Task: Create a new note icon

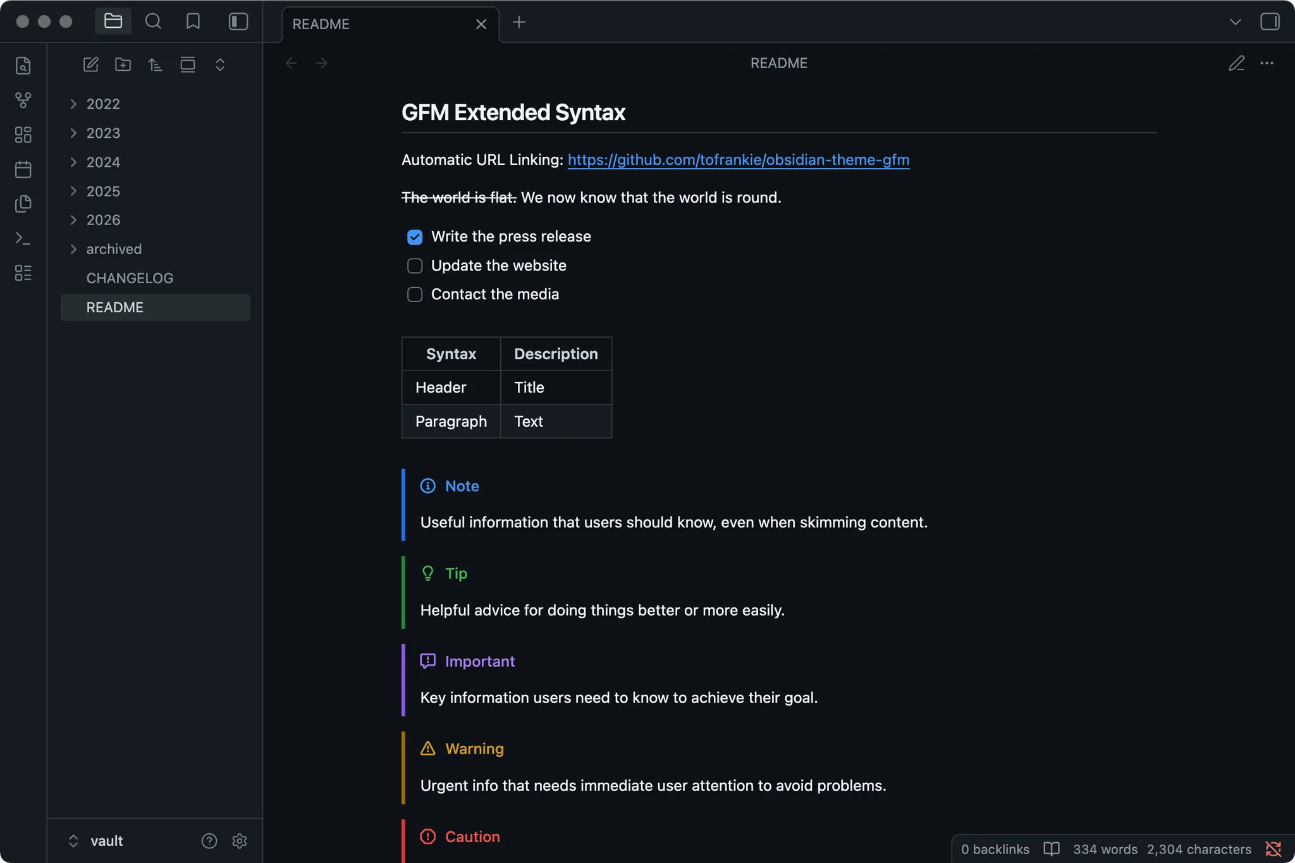Action: coord(91,64)
